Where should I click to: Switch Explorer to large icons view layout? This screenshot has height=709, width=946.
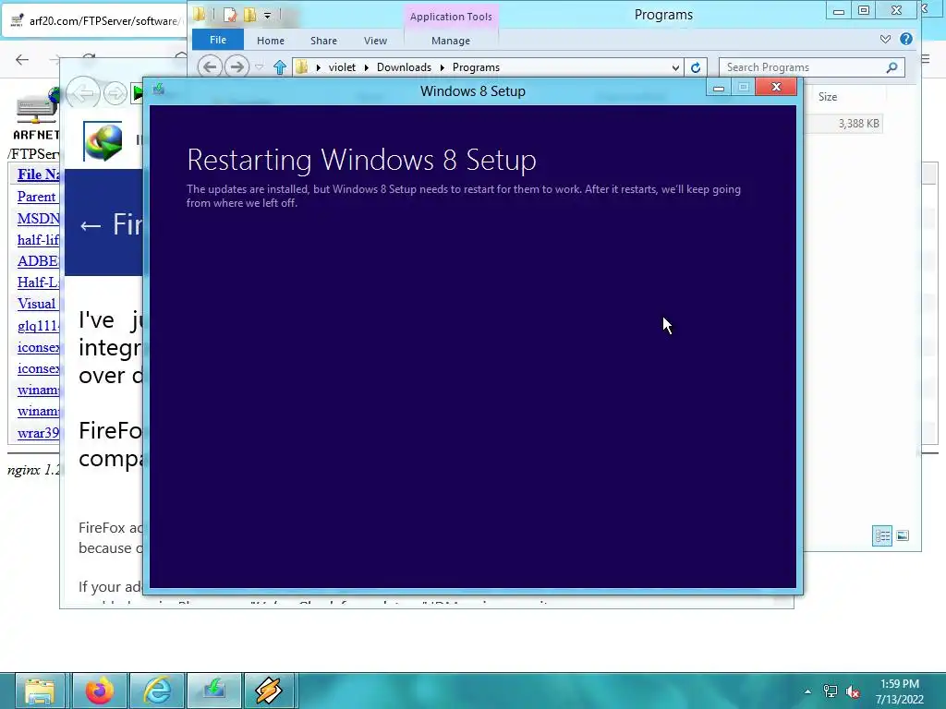pyautogui.click(x=903, y=535)
